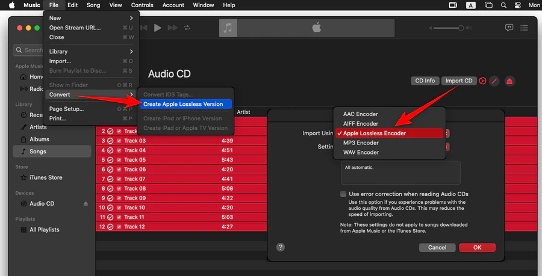This screenshot has width=542, height=276.
Task: Choose Page Setup… in File menu
Action: (x=92, y=109)
